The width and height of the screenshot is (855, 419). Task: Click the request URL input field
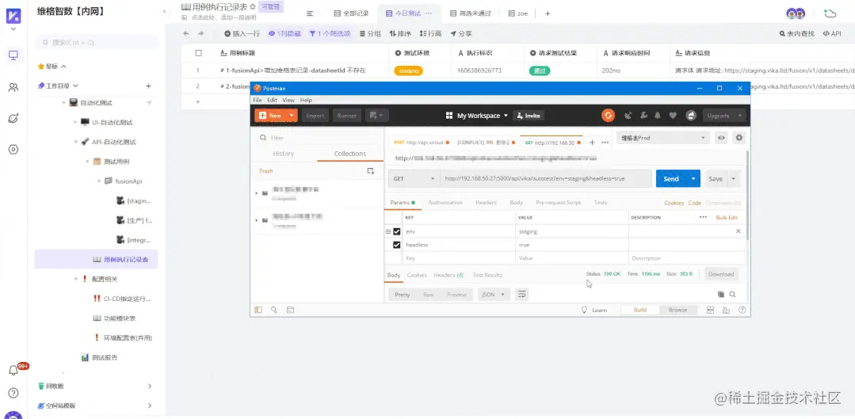pos(547,179)
